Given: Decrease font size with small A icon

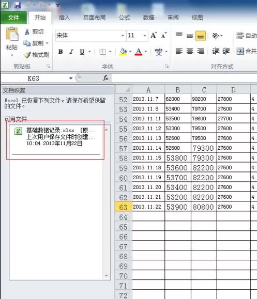Looking at the screenshot, I should click(164, 35).
